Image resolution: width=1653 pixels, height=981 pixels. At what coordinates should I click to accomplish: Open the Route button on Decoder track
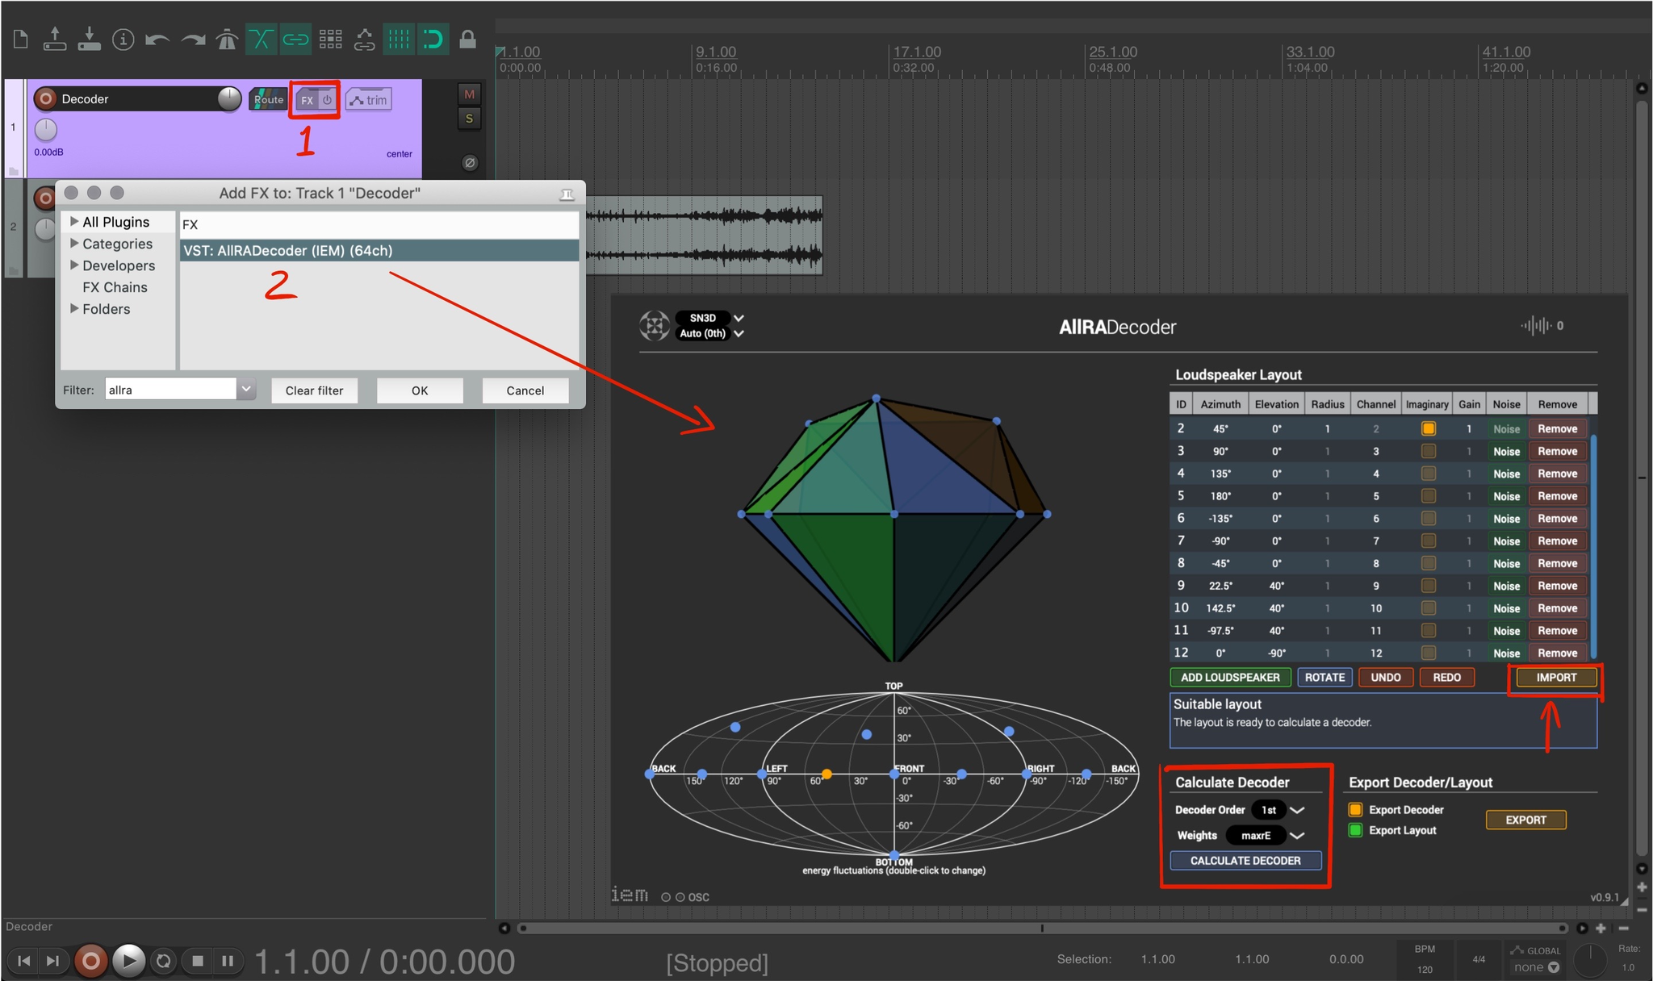pos(268,100)
